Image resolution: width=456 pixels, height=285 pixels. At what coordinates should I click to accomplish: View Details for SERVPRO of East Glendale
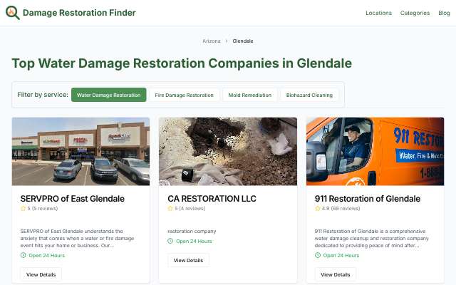[x=41, y=274]
